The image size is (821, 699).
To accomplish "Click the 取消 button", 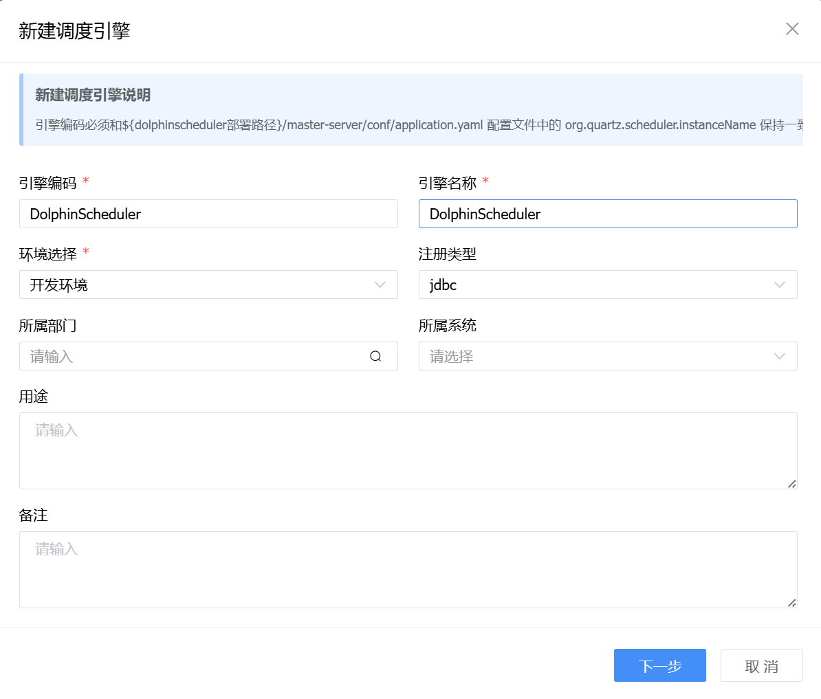I will [761, 666].
